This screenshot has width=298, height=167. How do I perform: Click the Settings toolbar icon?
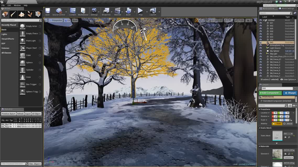(94, 12)
